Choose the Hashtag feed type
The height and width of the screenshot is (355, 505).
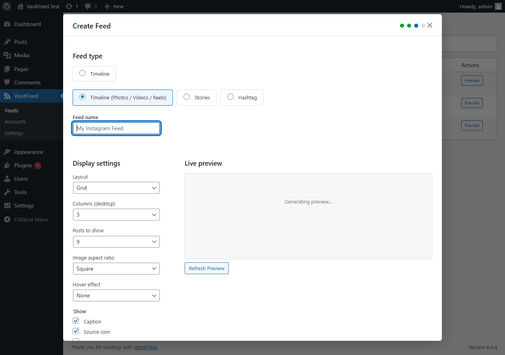[242, 97]
